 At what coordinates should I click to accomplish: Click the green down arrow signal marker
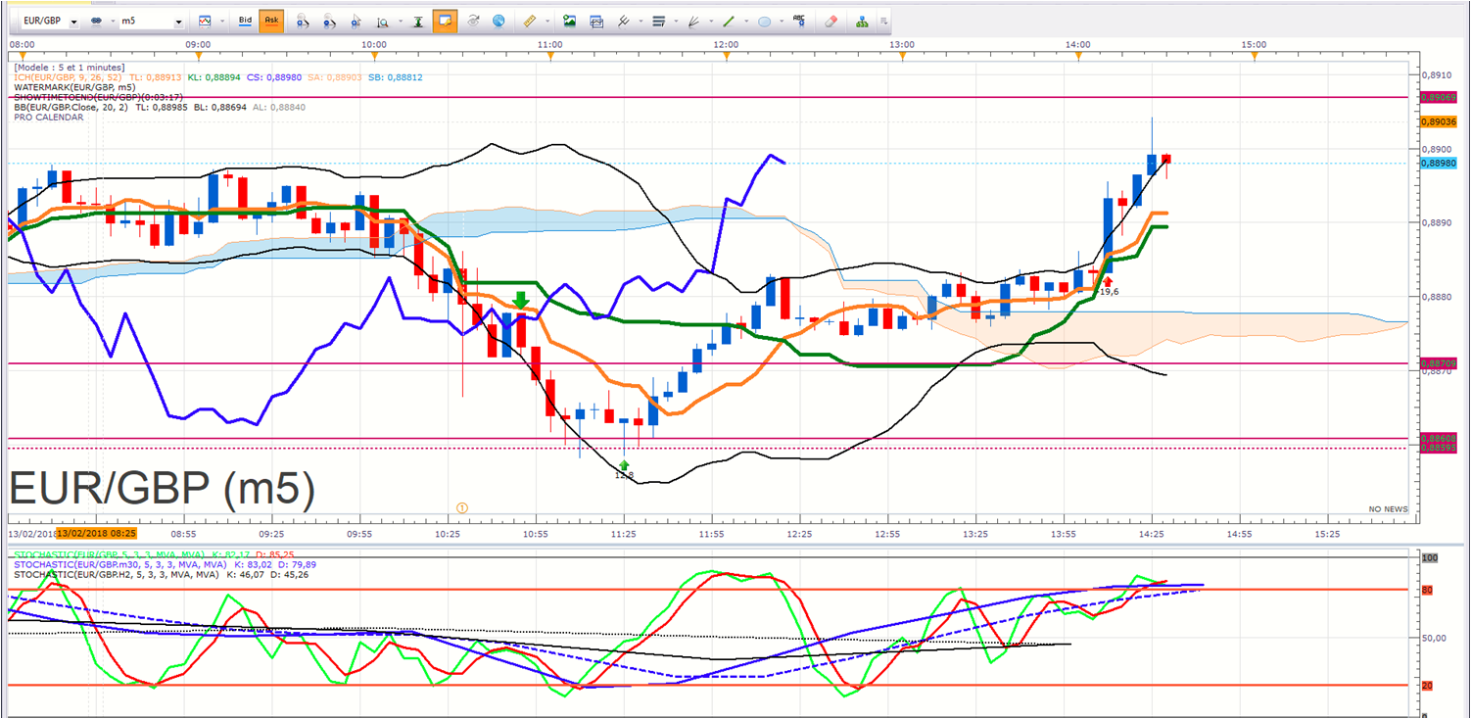521,299
